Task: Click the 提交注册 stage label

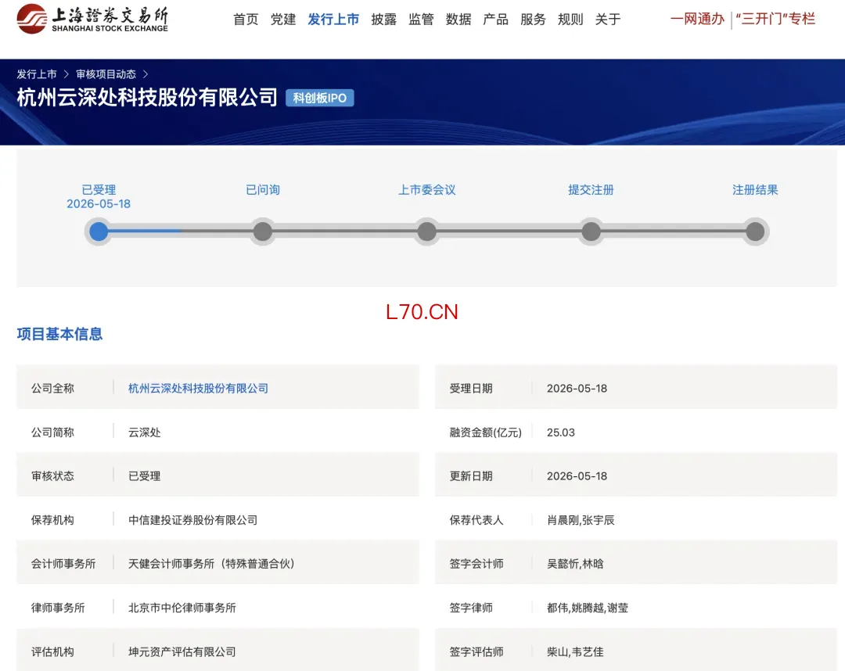Action: click(591, 189)
